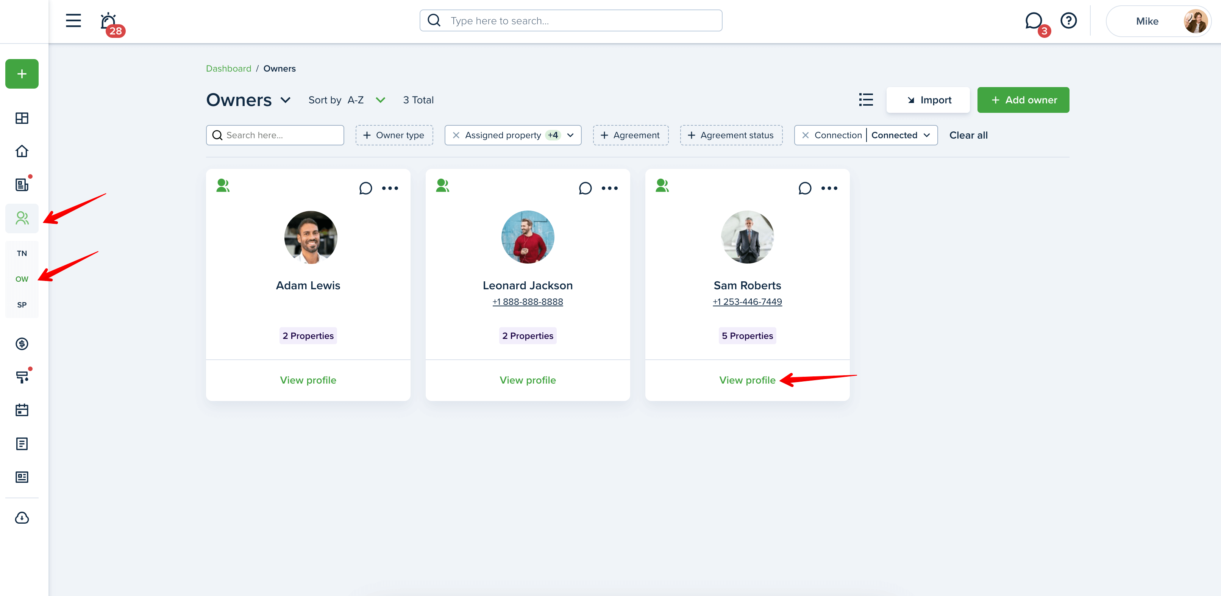Screen dimensions: 1221x596
Task: Open more options for Sam Roberts
Action: (829, 188)
